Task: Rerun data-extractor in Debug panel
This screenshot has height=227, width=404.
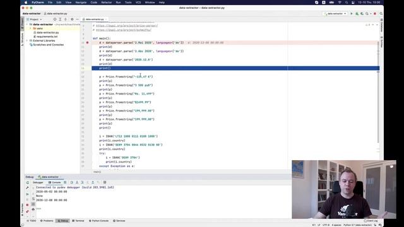Action: coord(27,183)
